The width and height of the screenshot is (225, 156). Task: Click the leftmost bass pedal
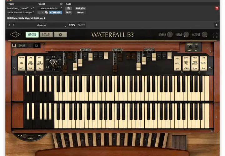point(56,140)
